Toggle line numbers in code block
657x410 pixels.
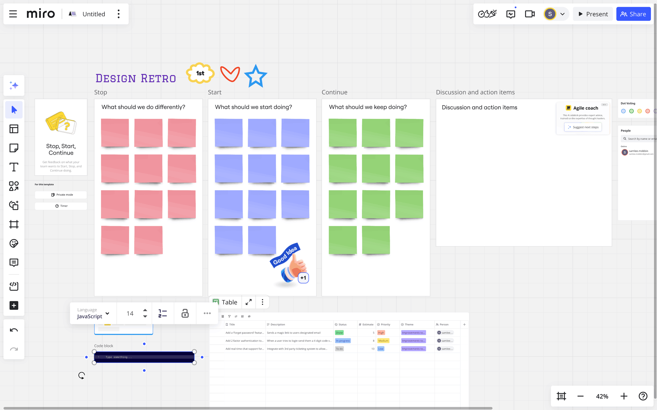tap(163, 313)
